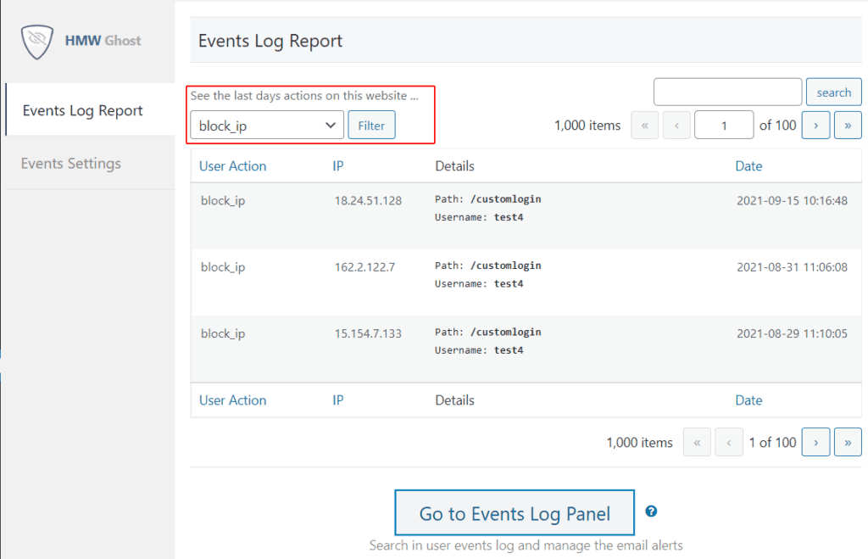Click the help question mark icon
The width and height of the screenshot is (868, 559).
click(x=651, y=511)
